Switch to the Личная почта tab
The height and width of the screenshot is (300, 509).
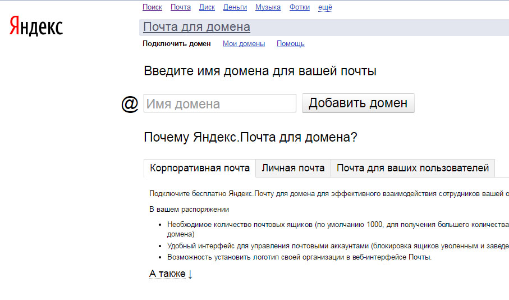[x=293, y=168]
